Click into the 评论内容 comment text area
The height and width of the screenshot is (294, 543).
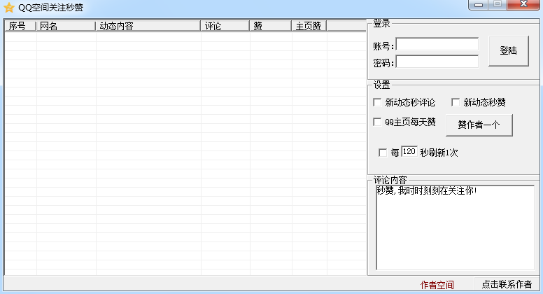(456, 227)
